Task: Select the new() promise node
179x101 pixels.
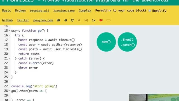Action: [106, 42]
